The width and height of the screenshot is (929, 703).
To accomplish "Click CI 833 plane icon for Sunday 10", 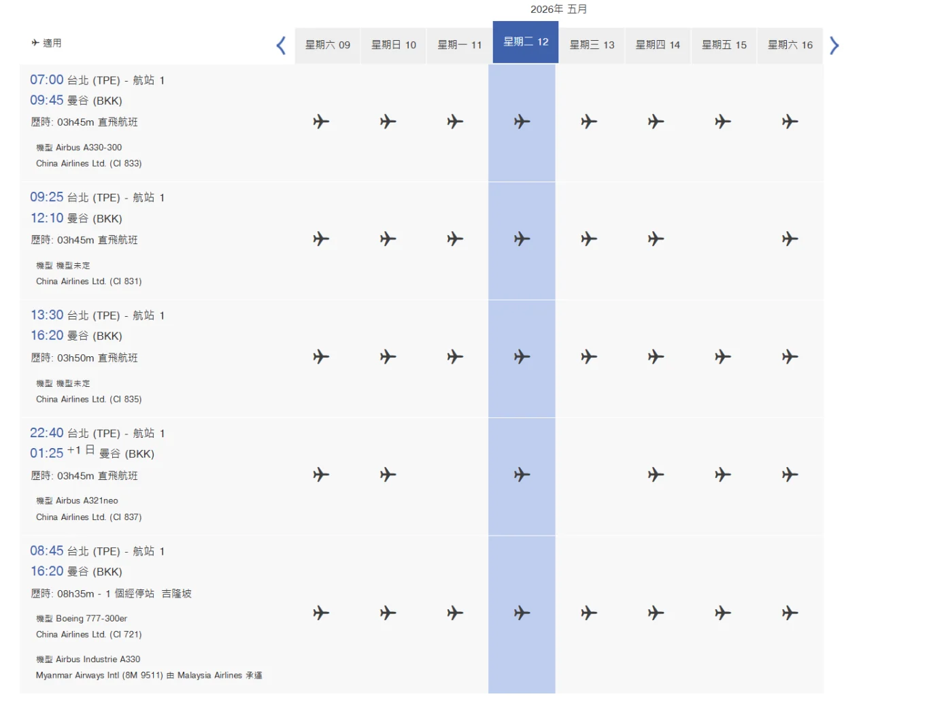I will point(388,122).
